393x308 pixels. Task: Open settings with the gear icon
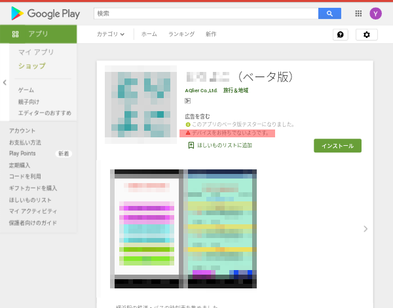366,35
